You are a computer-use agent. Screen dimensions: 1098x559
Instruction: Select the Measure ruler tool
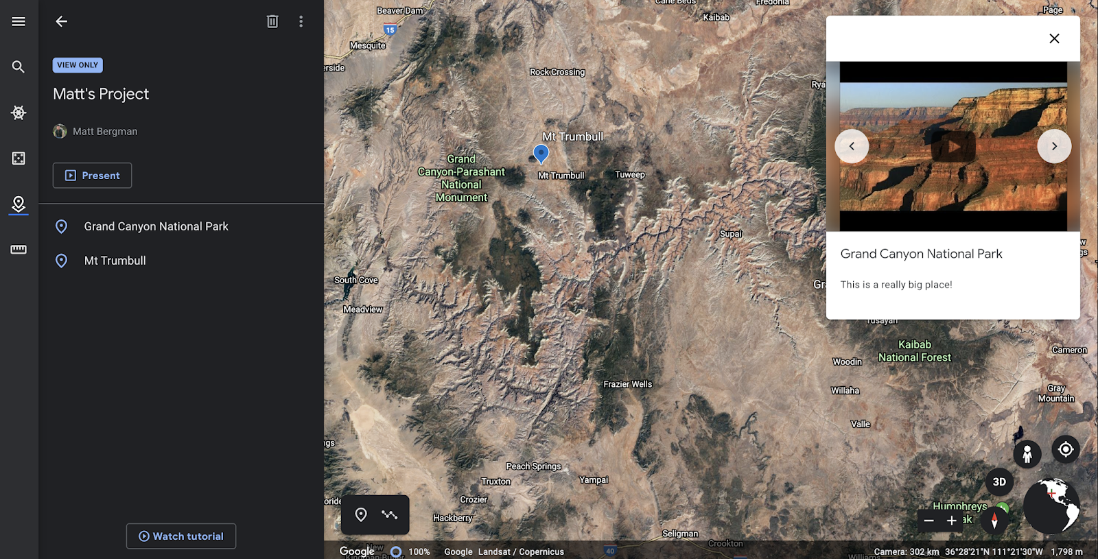click(x=19, y=250)
